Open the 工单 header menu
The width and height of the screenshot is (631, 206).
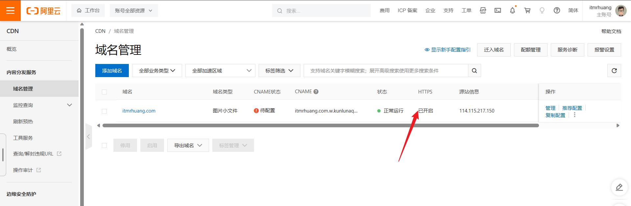point(466,10)
